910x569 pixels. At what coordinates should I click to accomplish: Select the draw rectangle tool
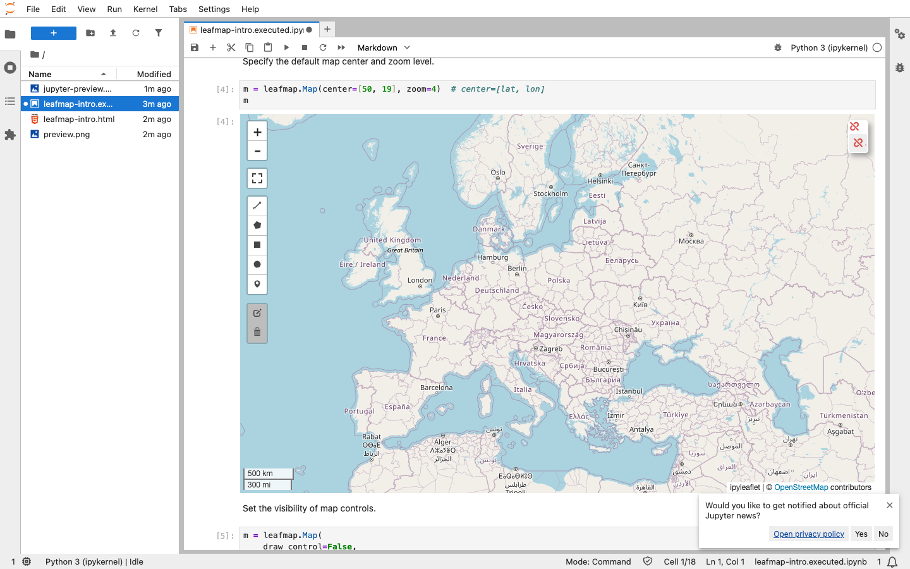pos(257,245)
